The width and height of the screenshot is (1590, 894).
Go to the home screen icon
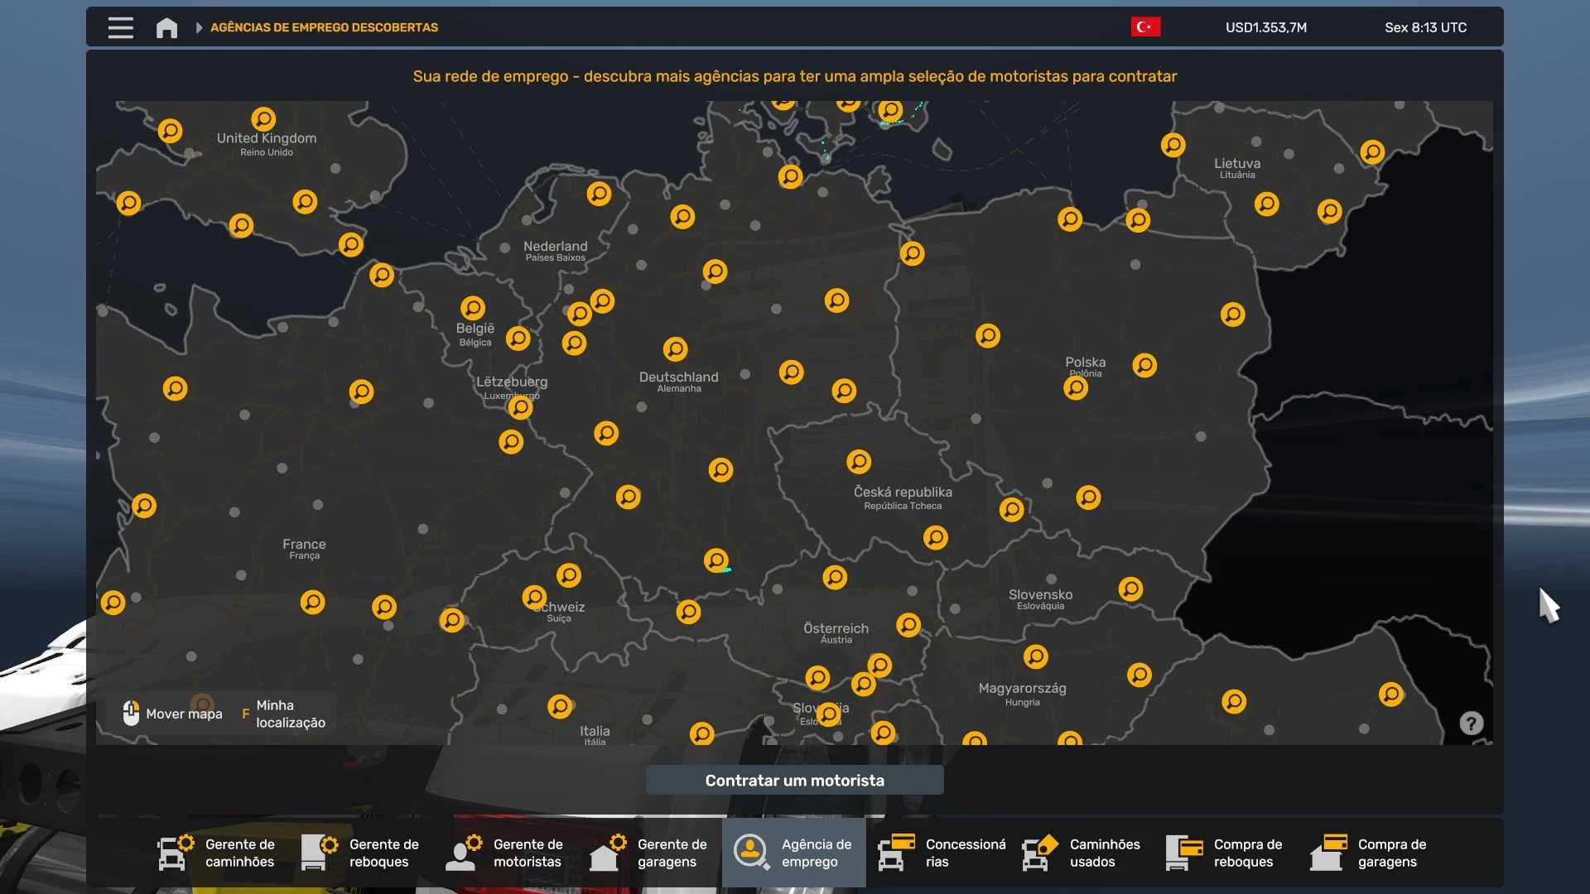point(166,27)
